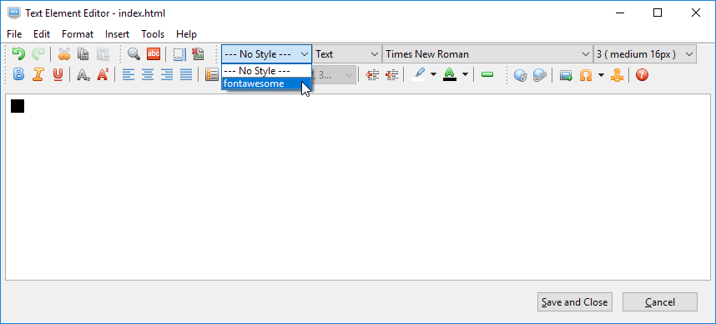716x324 pixels.
Task: Select '--- No Style ---' list entry
Action: 267,71
